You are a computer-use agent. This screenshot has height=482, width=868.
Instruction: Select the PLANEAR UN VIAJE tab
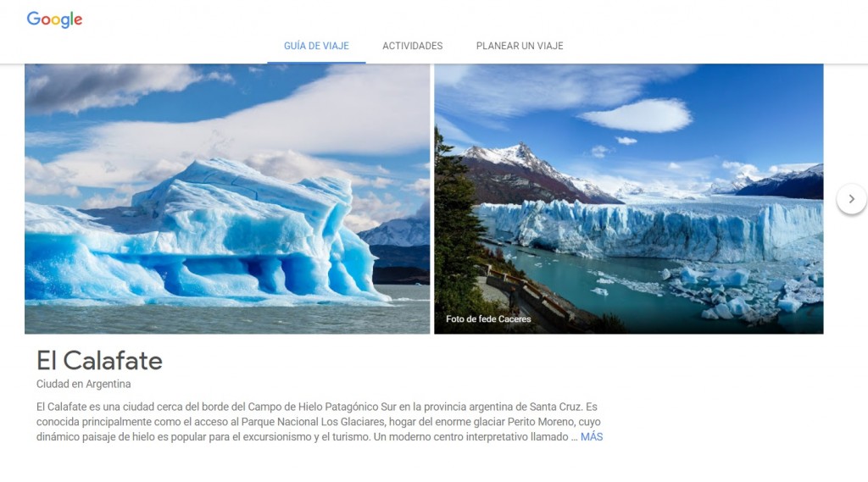(x=520, y=46)
